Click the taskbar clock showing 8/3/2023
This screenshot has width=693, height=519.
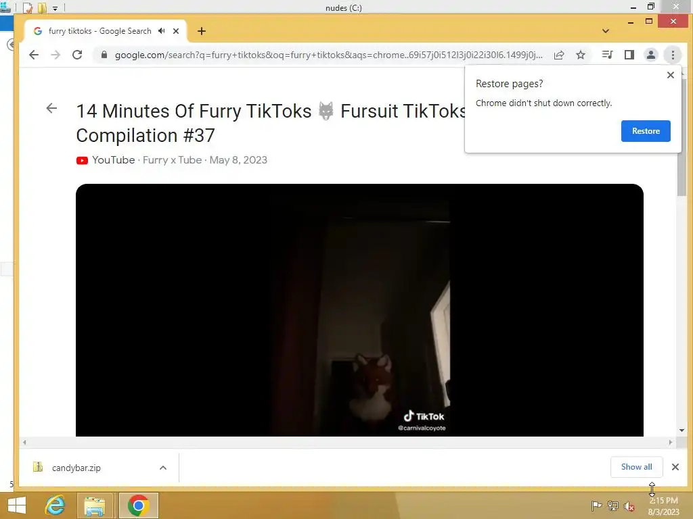pos(663,506)
